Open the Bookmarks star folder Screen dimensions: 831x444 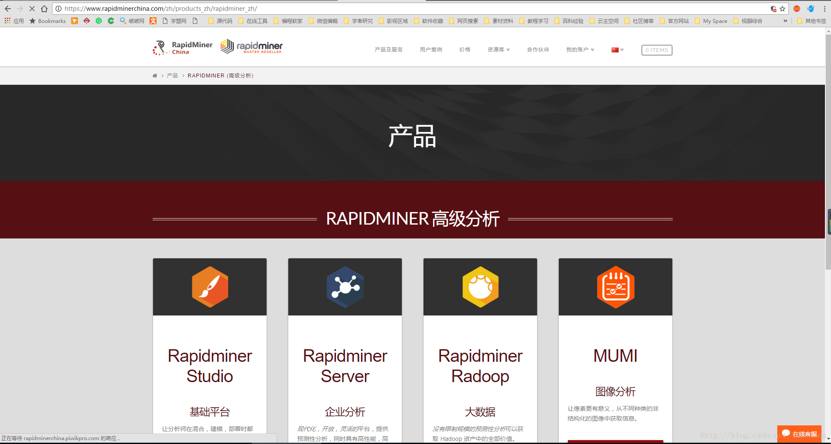(48, 21)
